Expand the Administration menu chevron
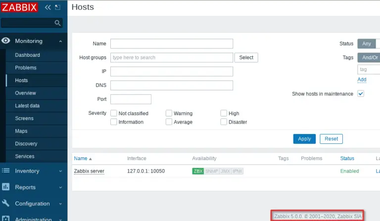Image resolution: width=380 pixels, height=221 pixels. (x=60, y=220)
